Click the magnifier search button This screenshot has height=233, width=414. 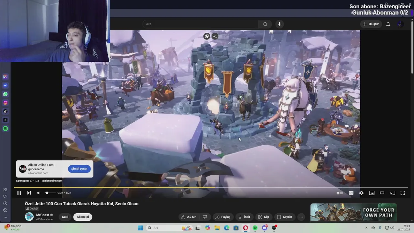265,24
